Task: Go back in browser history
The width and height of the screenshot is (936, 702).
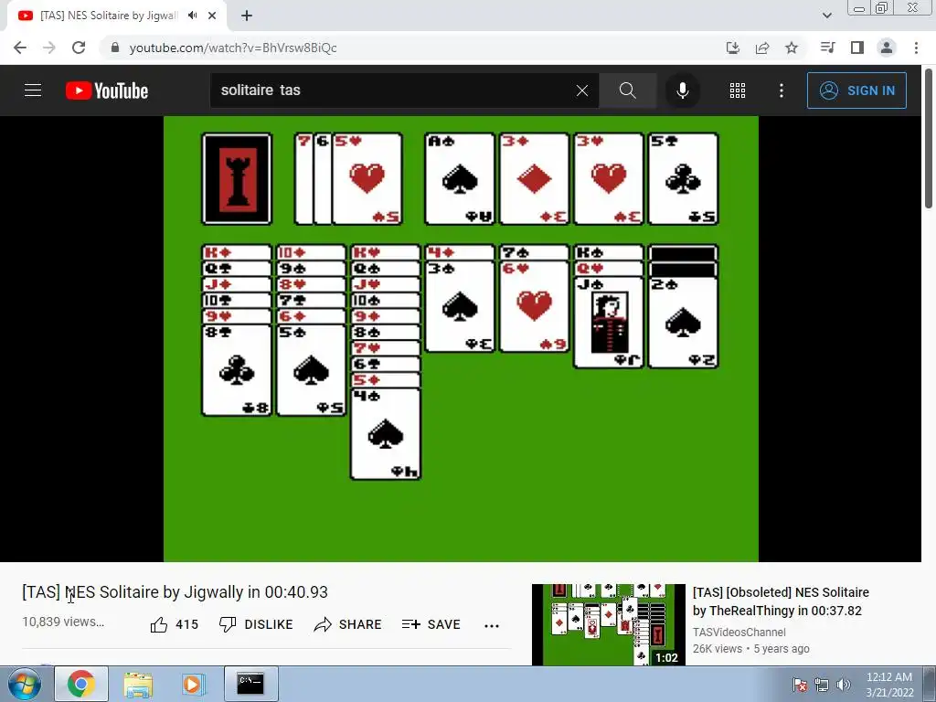Action: click(20, 48)
